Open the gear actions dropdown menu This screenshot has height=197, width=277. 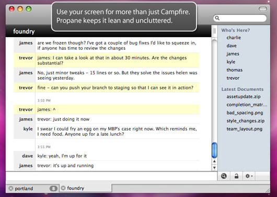[x=249, y=176]
